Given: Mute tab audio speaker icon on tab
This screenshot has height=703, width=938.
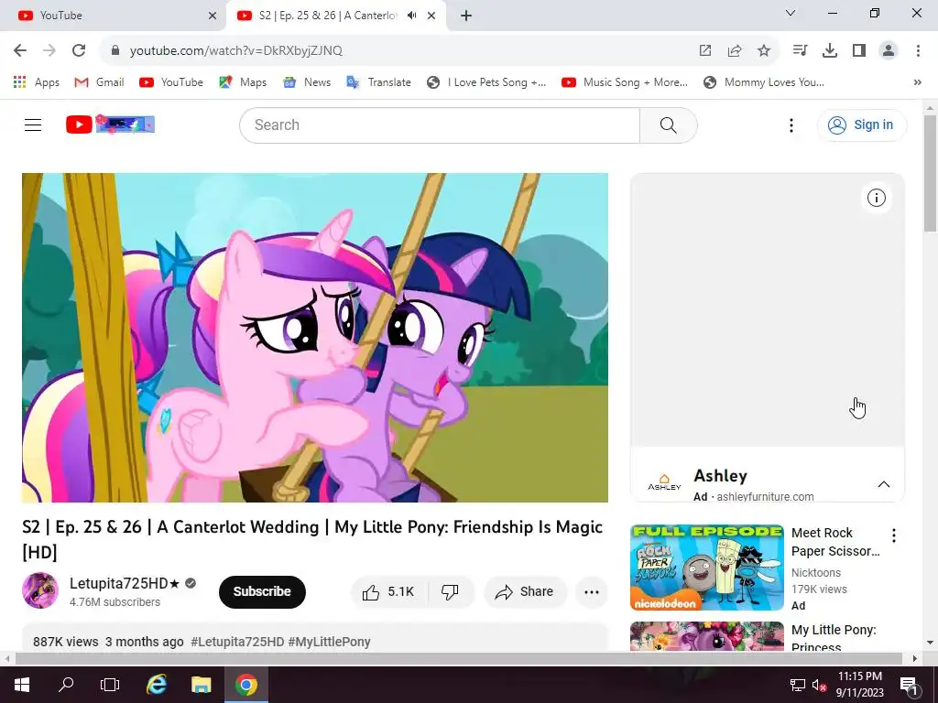Looking at the screenshot, I should (x=411, y=16).
